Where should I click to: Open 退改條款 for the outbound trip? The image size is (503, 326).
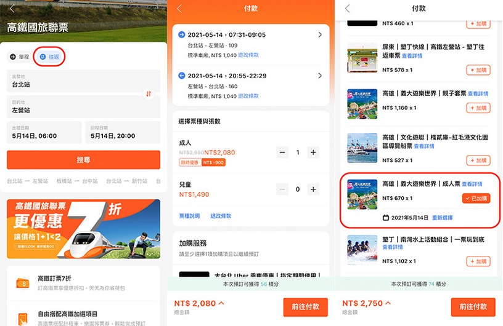248,55
